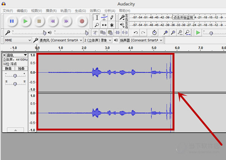Skip to end of the track
Viewport: 226px width, 160px height.
pos(66,21)
